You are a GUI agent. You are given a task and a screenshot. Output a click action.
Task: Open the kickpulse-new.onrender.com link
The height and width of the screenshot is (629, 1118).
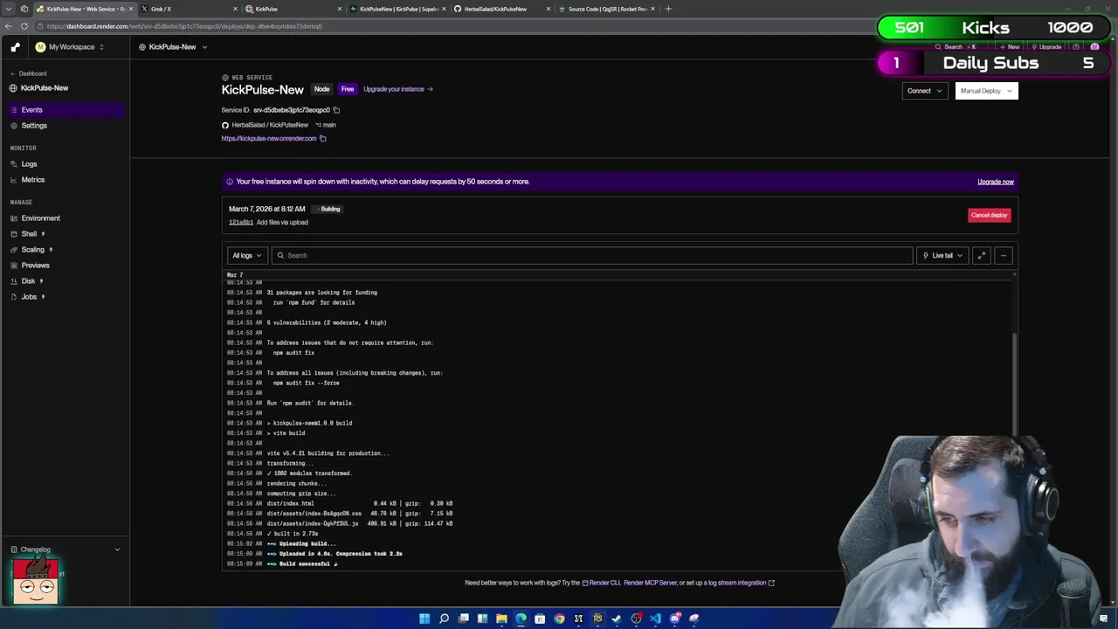(269, 139)
